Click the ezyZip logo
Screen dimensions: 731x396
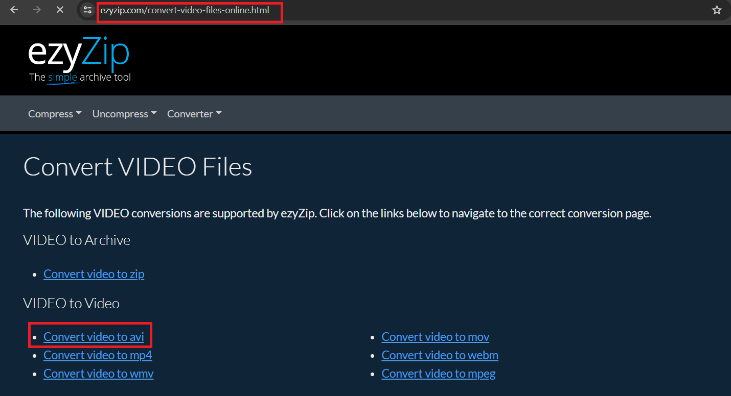(x=78, y=51)
